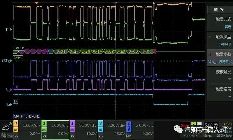Click the MATH offset 0.00V value
Viewport: 233px width, 140px height.
[x=148, y=134]
